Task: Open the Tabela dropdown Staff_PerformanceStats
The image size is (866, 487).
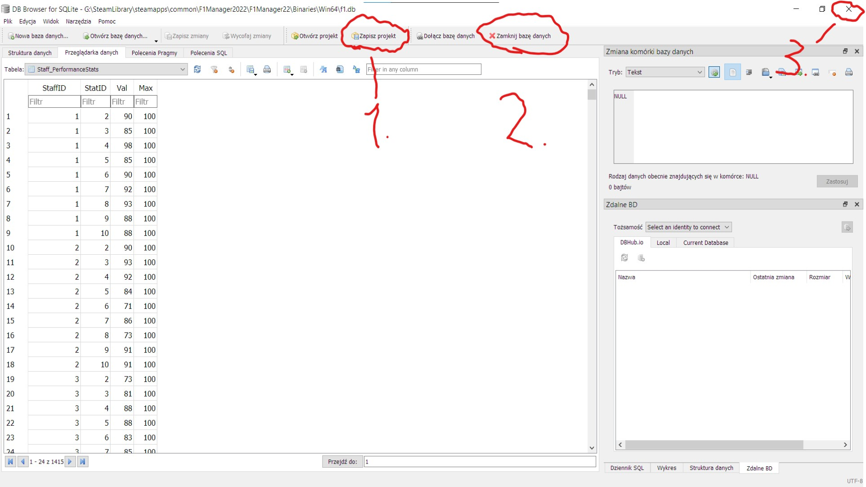Action: (106, 69)
